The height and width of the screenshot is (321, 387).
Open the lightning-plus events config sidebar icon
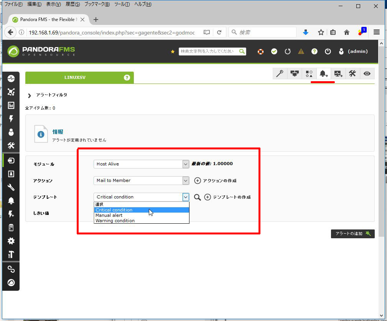point(11,214)
